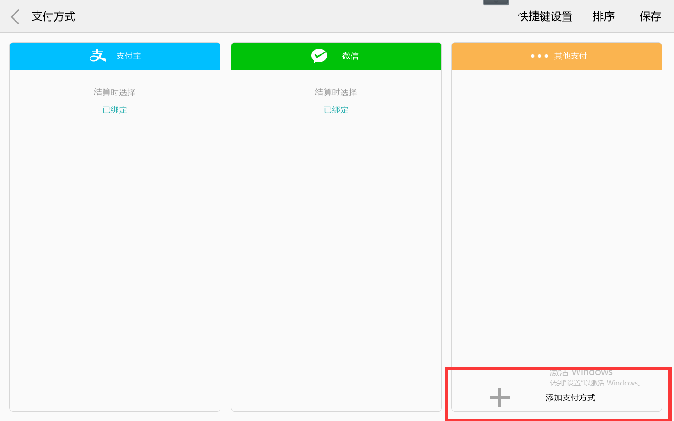Go back using the left arrow icon

click(15, 17)
